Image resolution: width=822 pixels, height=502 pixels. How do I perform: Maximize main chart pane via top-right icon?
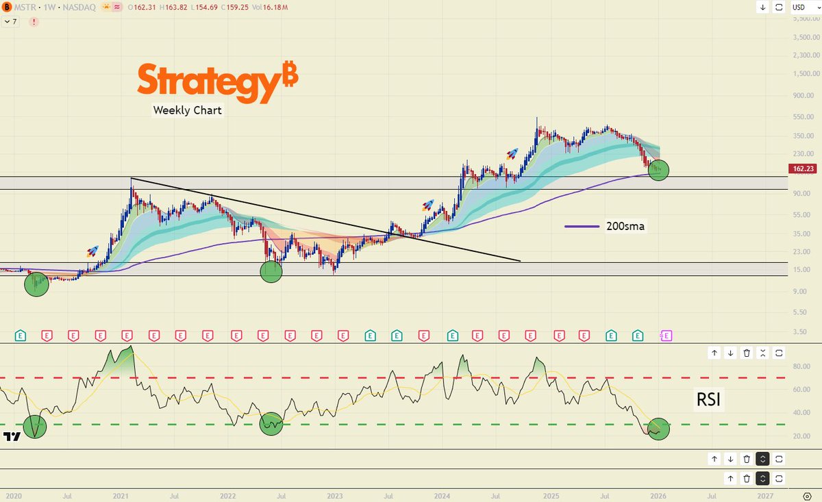(779, 8)
